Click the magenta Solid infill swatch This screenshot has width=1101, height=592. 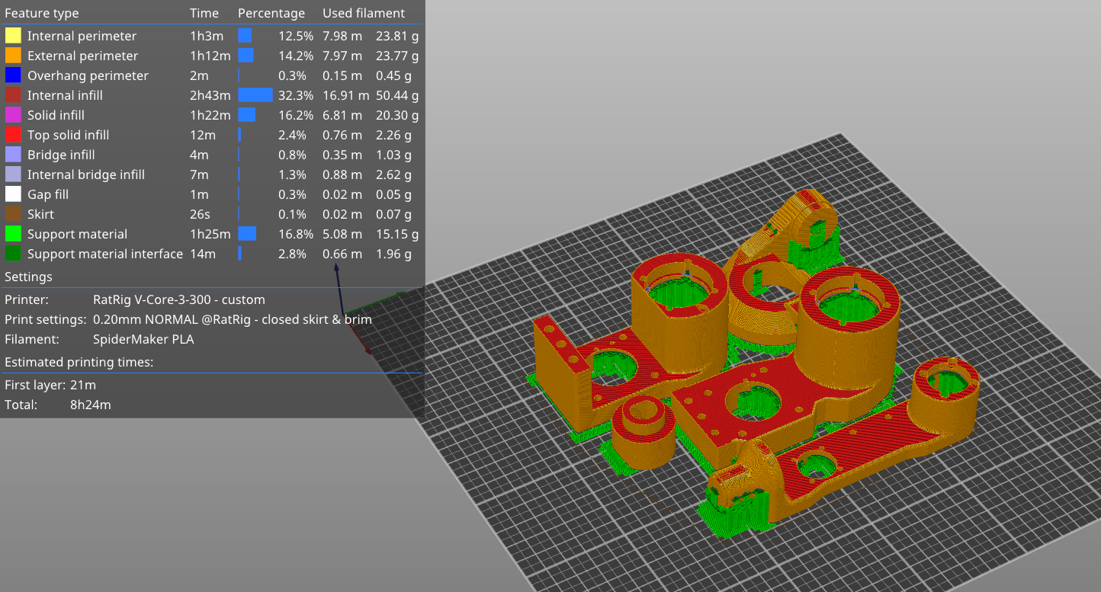click(13, 115)
